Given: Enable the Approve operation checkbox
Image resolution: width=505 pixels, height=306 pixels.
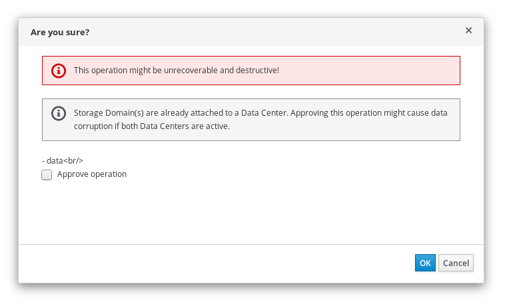Looking at the screenshot, I should (x=47, y=175).
